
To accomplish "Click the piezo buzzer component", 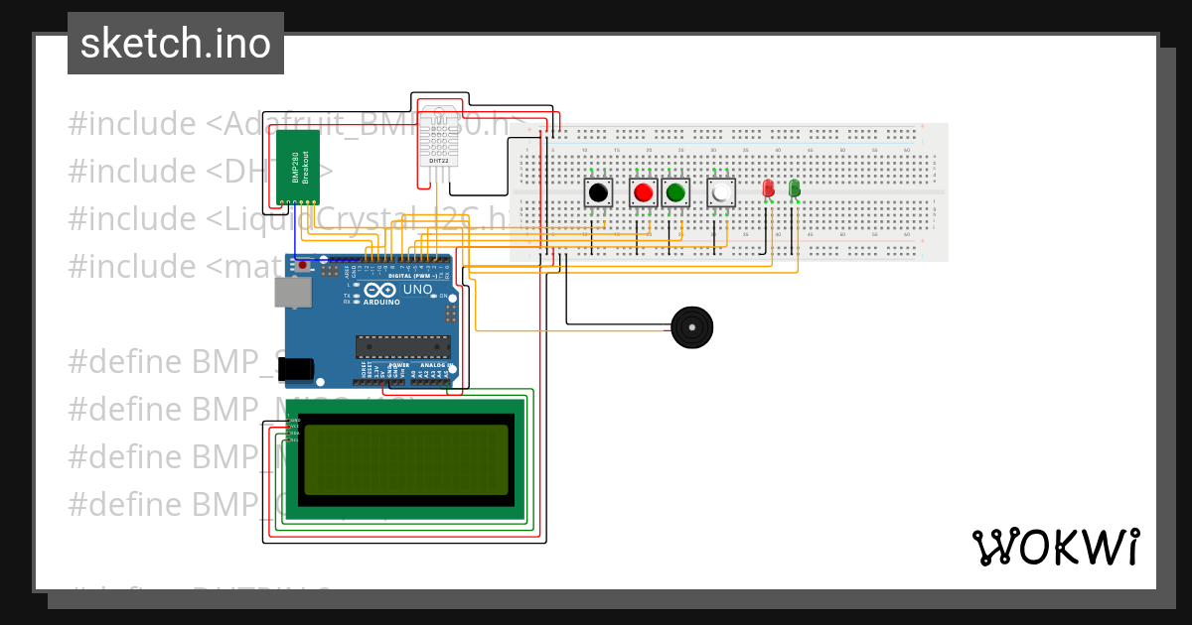I will click(691, 325).
